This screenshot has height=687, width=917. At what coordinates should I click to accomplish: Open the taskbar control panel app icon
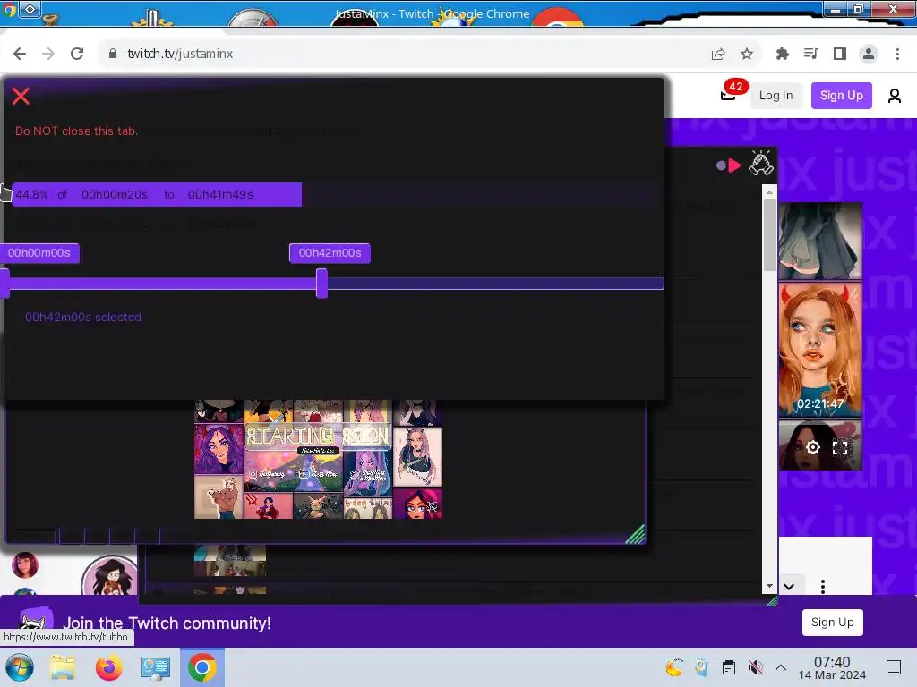tap(155, 667)
